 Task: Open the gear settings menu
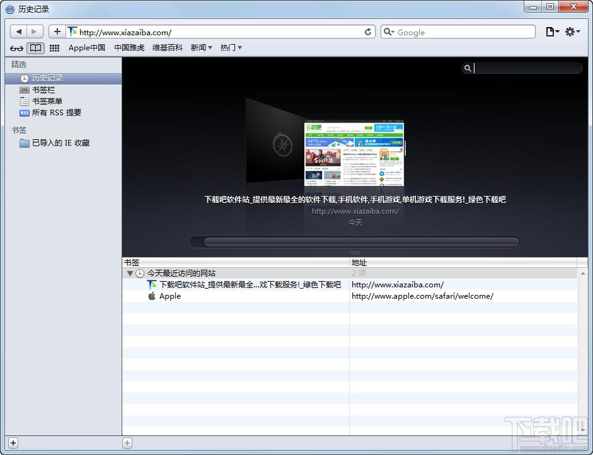pyautogui.click(x=572, y=32)
